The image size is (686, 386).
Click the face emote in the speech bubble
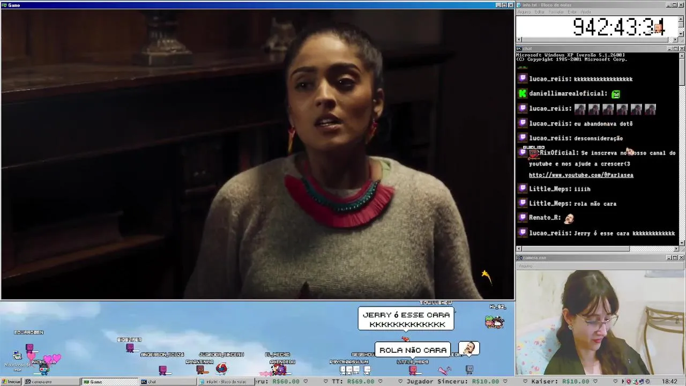pyautogui.click(x=469, y=349)
